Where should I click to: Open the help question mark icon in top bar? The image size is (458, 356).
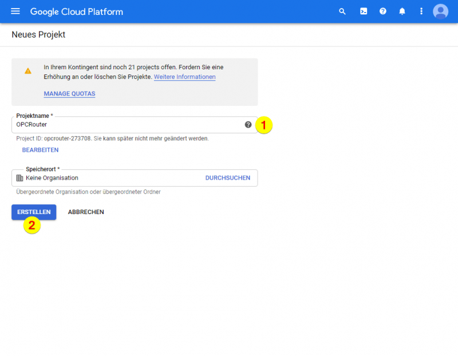[x=382, y=11]
